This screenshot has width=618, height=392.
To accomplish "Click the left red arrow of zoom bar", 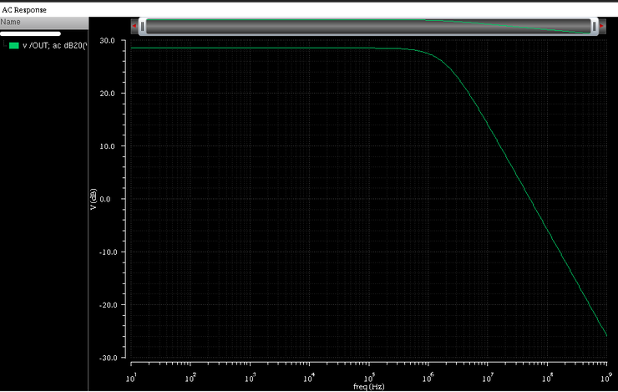I will (134, 27).
